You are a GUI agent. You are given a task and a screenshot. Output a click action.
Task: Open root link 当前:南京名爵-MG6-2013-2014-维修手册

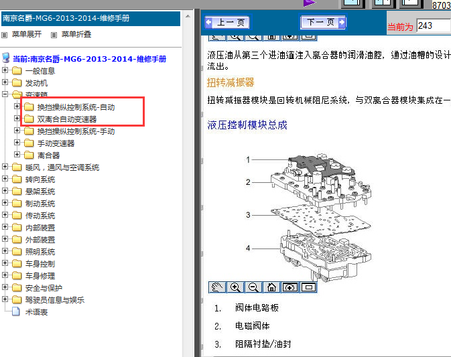89,59
